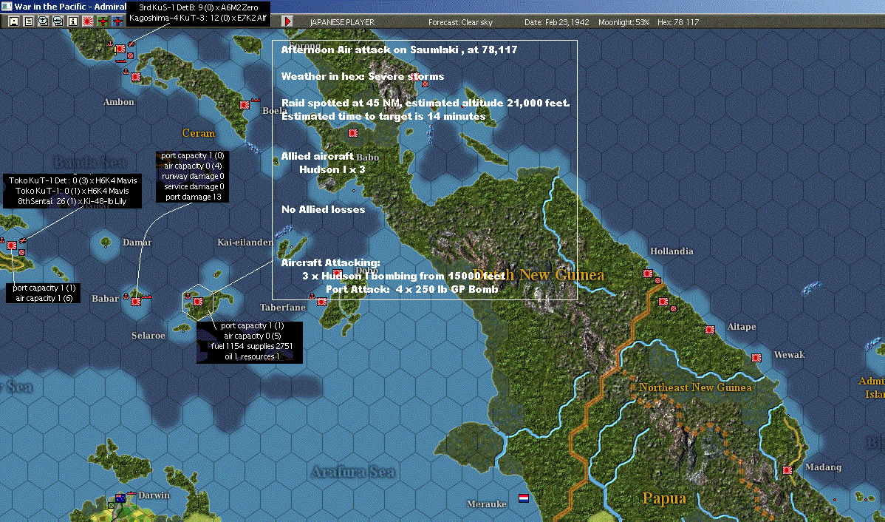Image resolution: width=885 pixels, height=522 pixels.
Task: Select the Japanese base flag at Boela
Action: (245, 104)
